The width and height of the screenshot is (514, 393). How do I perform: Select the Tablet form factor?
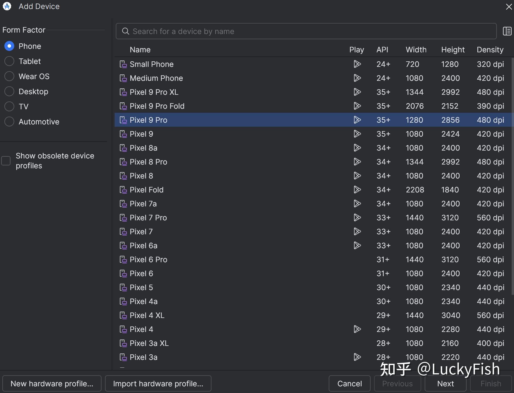point(9,61)
